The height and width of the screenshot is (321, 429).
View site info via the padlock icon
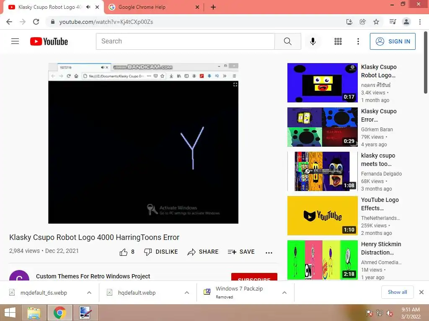pos(53,22)
